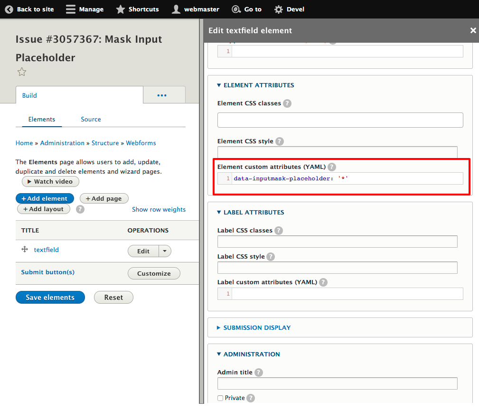Click help icon next to Add layout

pyautogui.click(x=80, y=209)
